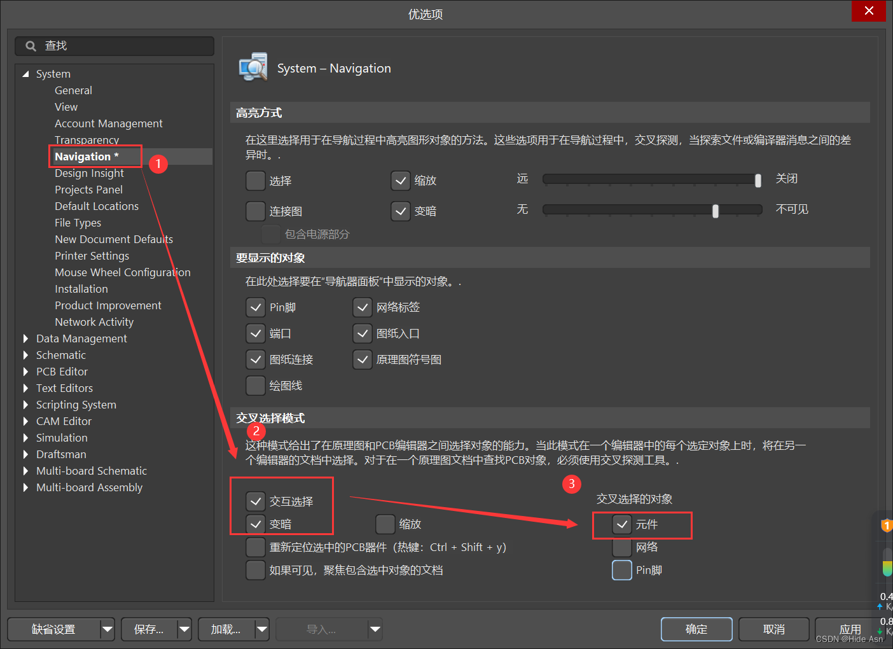Click the dimming 无-不可见 slider handle
This screenshot has width=893, height=649.
click(716, 211)
